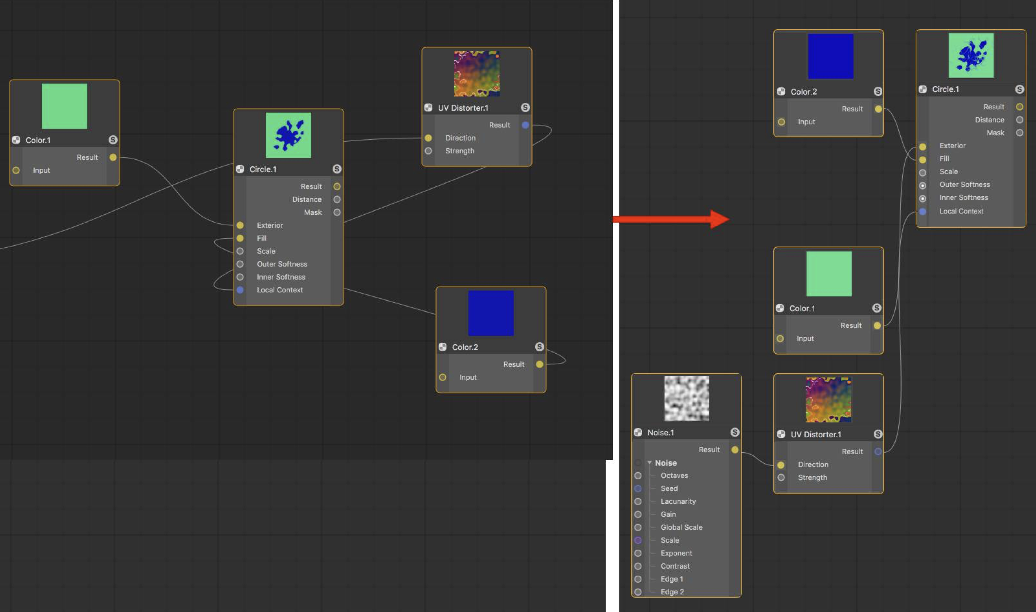The image size is (1036, 612).
Task: Click the Strength port of left-graph UV Distorter.1
Action: pyautogui.click(x=428, y=151)
